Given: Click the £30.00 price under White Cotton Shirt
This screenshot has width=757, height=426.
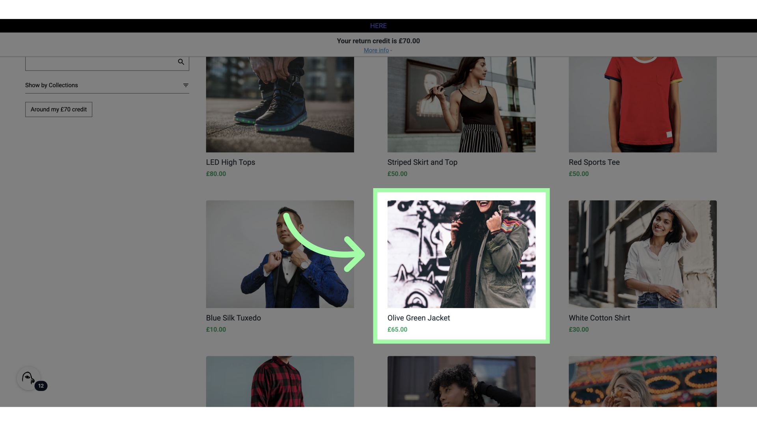Looking at the screenshot, I should click(x=579, y=330).
